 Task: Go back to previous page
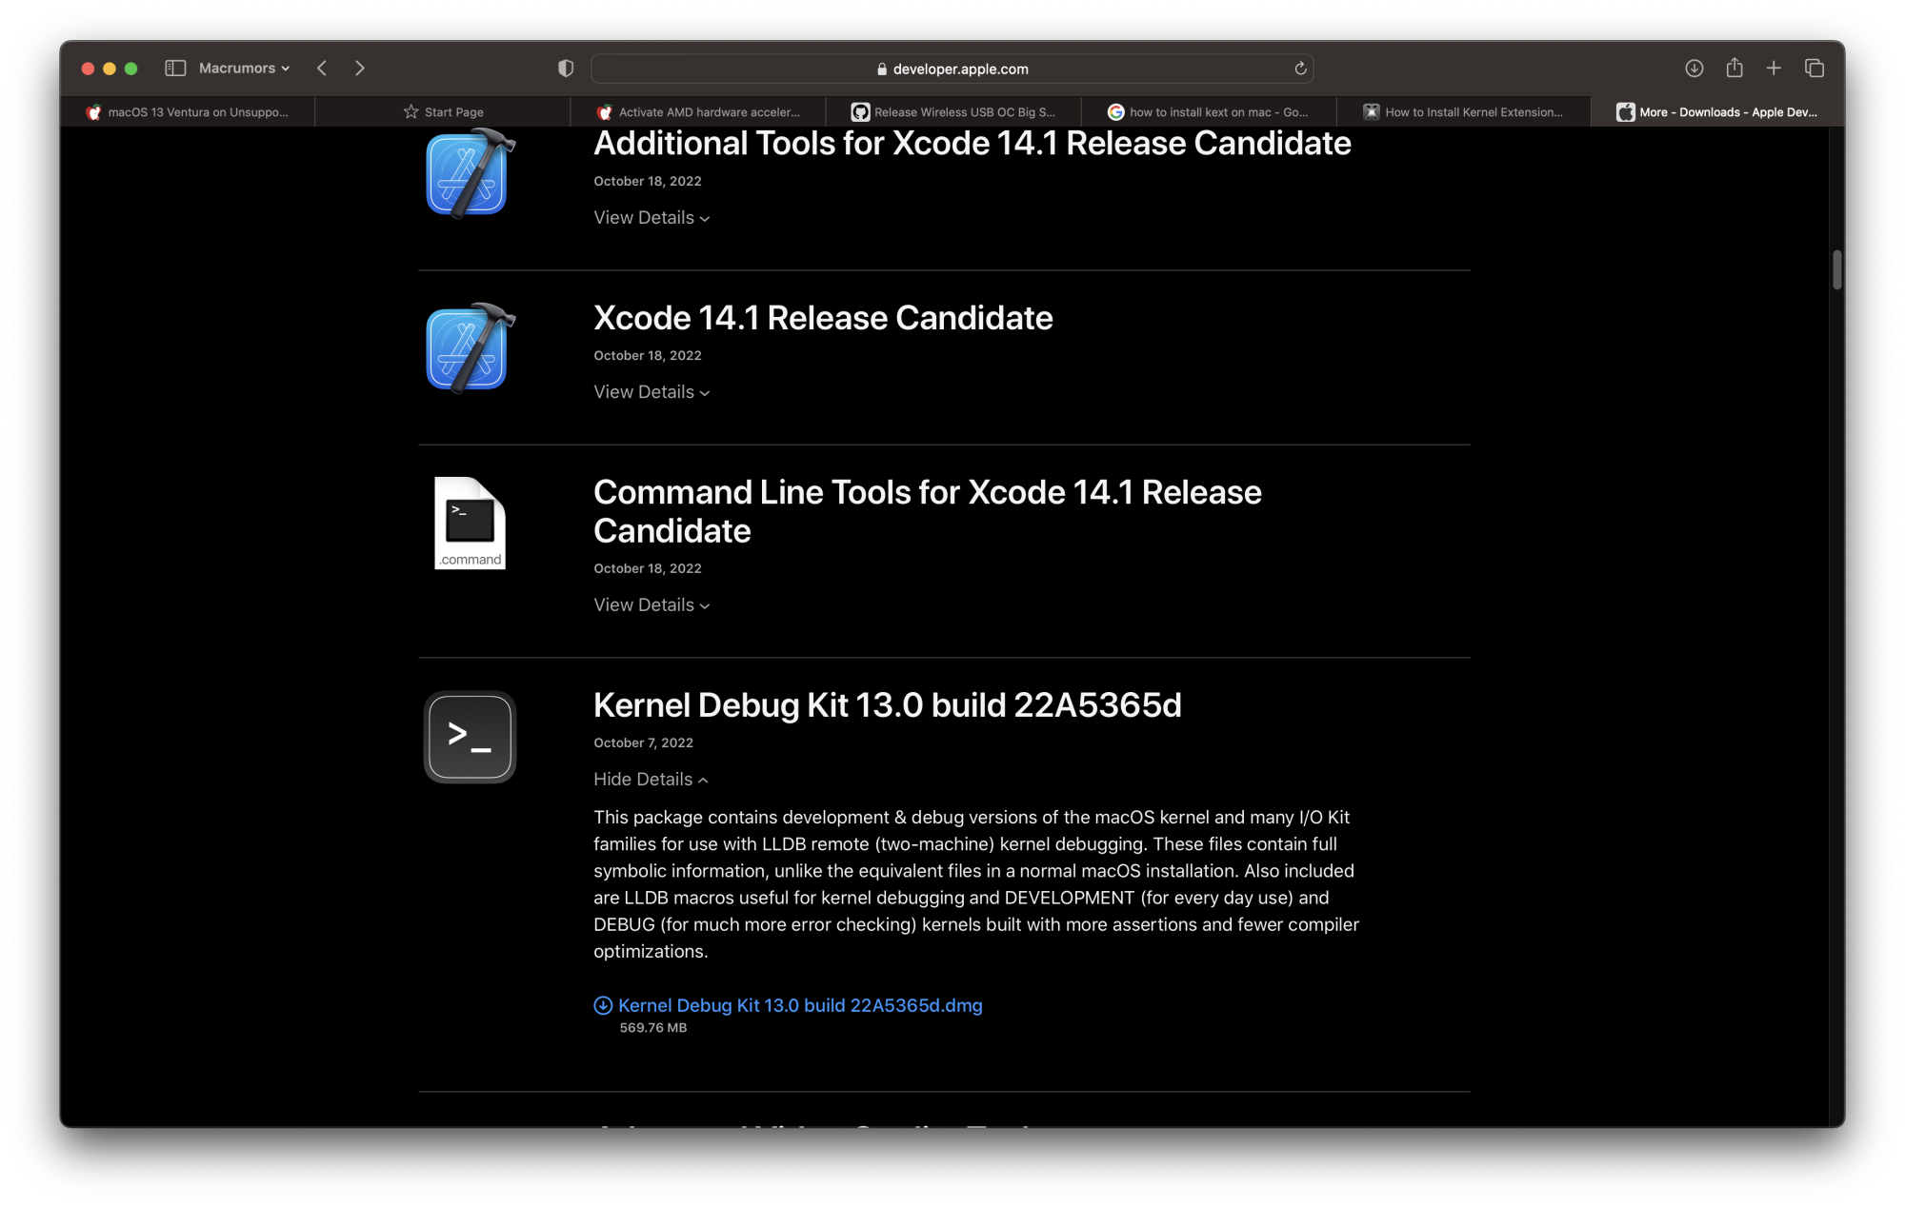pyautogui.click(x=322, y=69)
